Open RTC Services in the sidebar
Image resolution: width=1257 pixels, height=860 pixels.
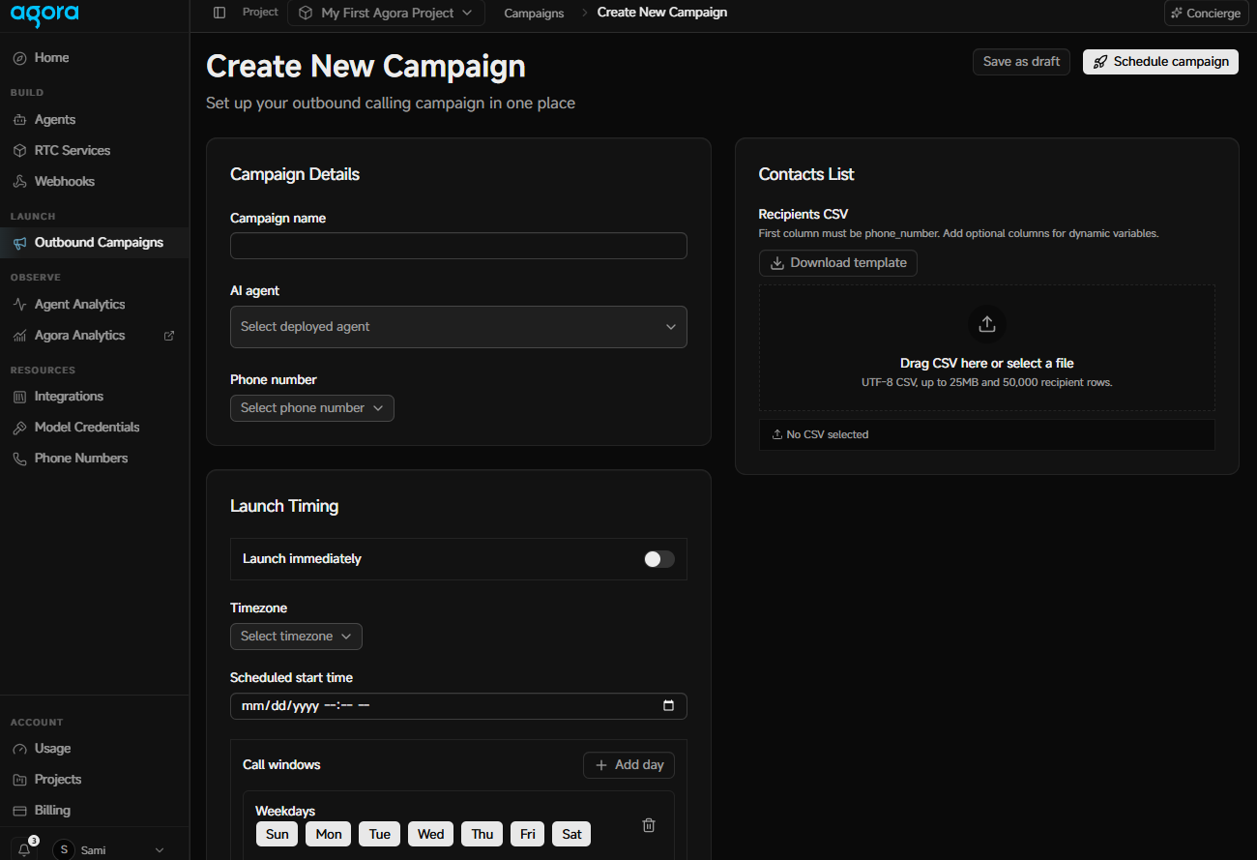tap(95, 151)
